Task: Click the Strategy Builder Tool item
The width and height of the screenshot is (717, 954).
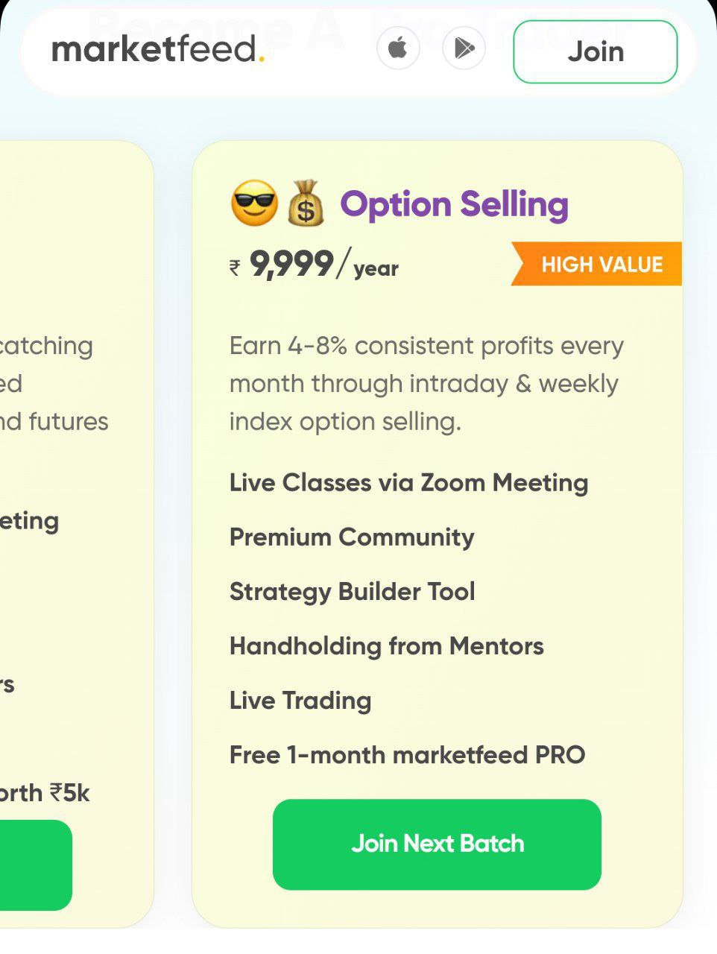Action: tap(352, 592)
